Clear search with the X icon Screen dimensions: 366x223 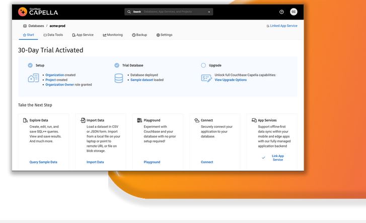coord(209,12)
